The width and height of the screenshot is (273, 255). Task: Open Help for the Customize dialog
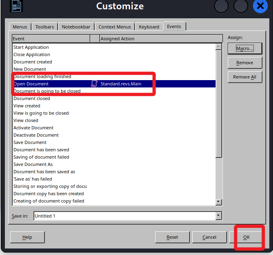click(x=27, y=237)
